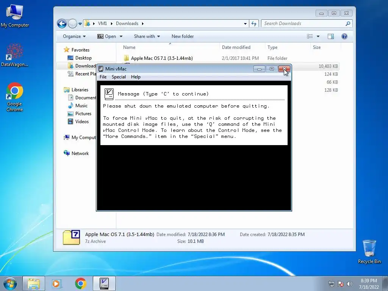This screenshot has height=291, width=388.
Task: Expand the address bar history dropdown
Action: [x=245, y=24]
